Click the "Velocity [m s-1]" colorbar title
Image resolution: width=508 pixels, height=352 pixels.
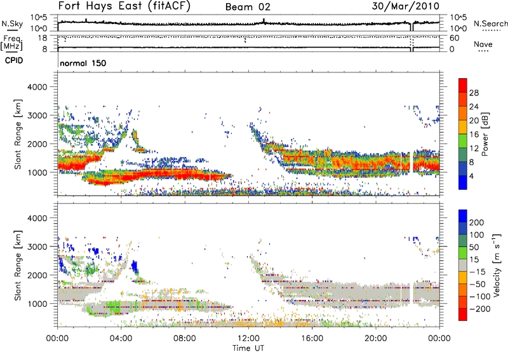click(x=497, y=265)
